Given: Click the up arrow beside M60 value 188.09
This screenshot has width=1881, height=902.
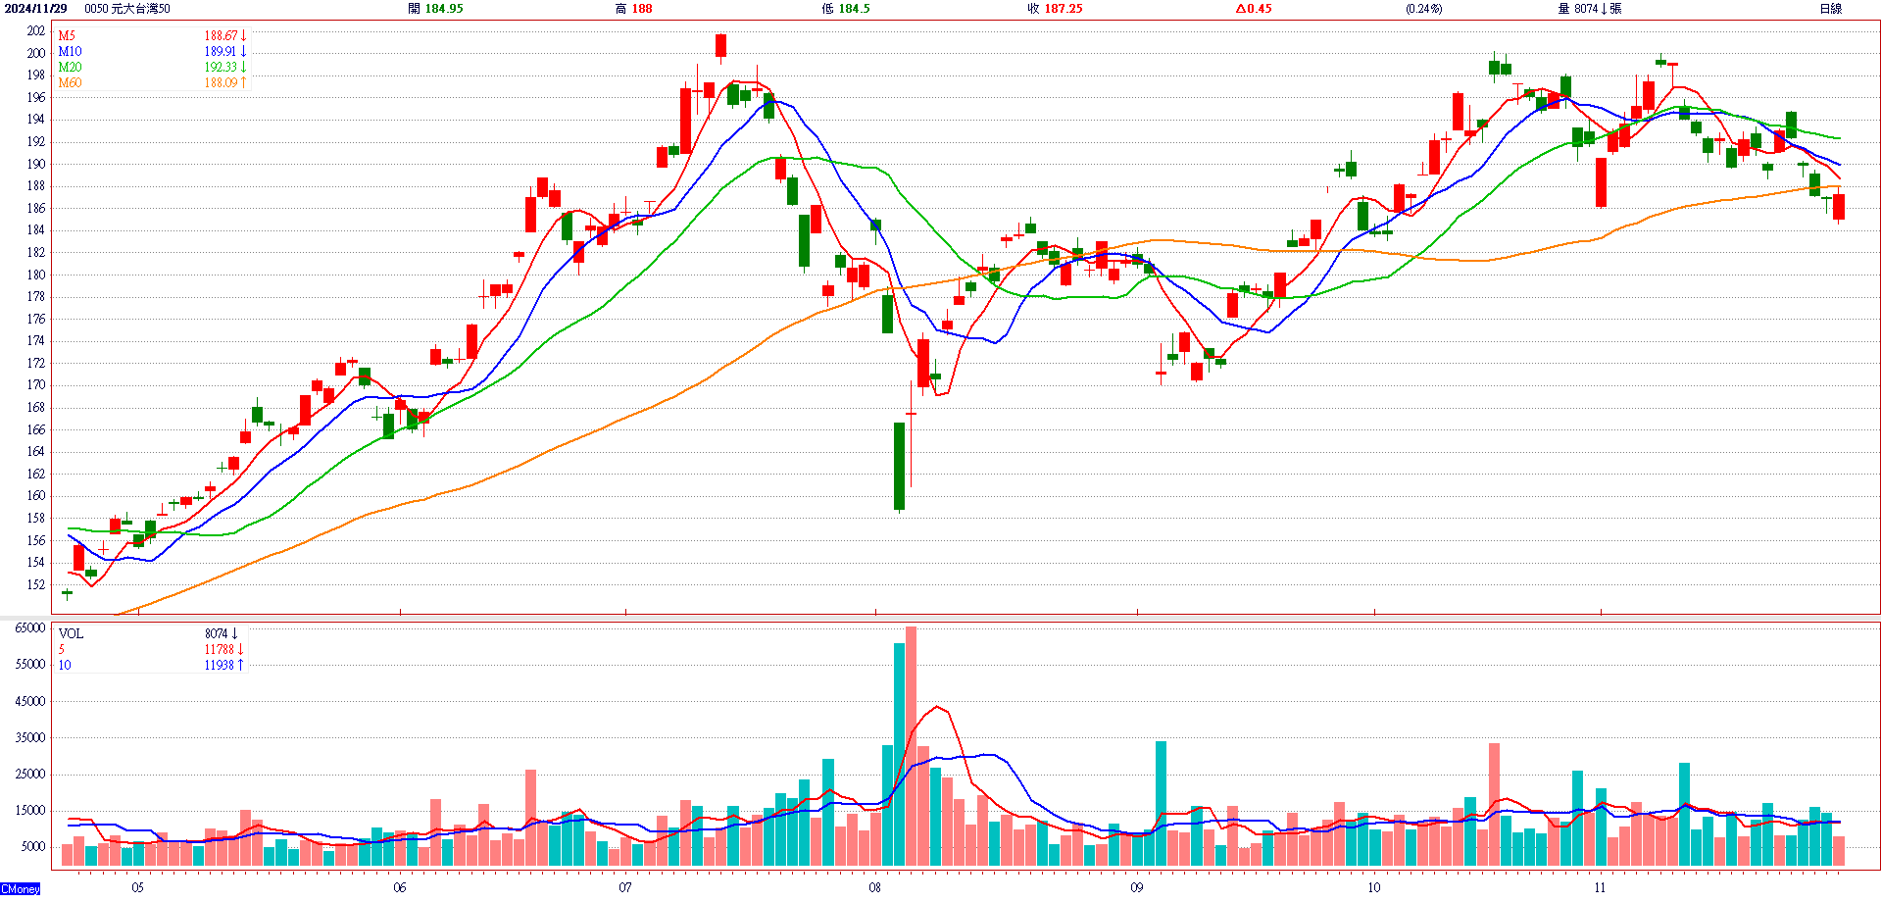Looking at the screenshot, I should (243, 83).
